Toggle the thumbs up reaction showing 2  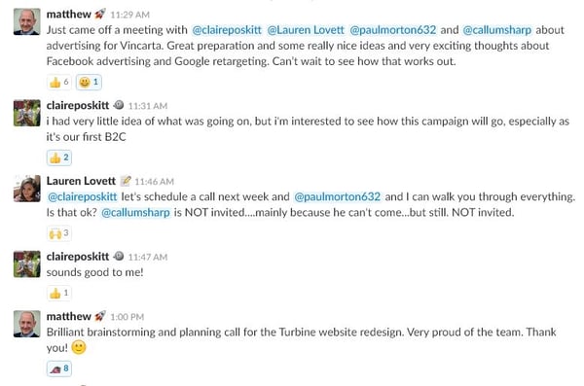coord(59,158)
